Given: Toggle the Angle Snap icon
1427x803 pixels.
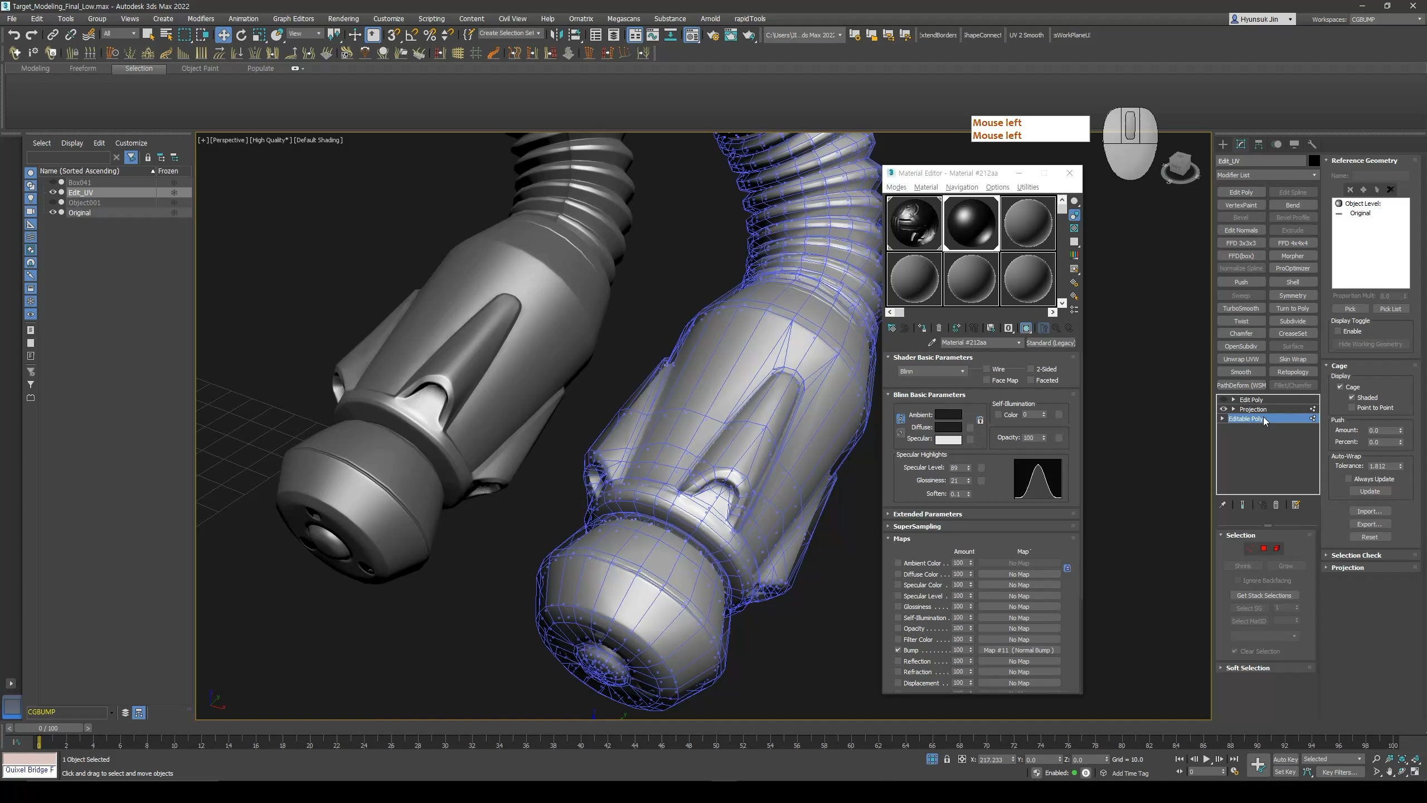Looking at the screenshot, I should pos(411,35).
